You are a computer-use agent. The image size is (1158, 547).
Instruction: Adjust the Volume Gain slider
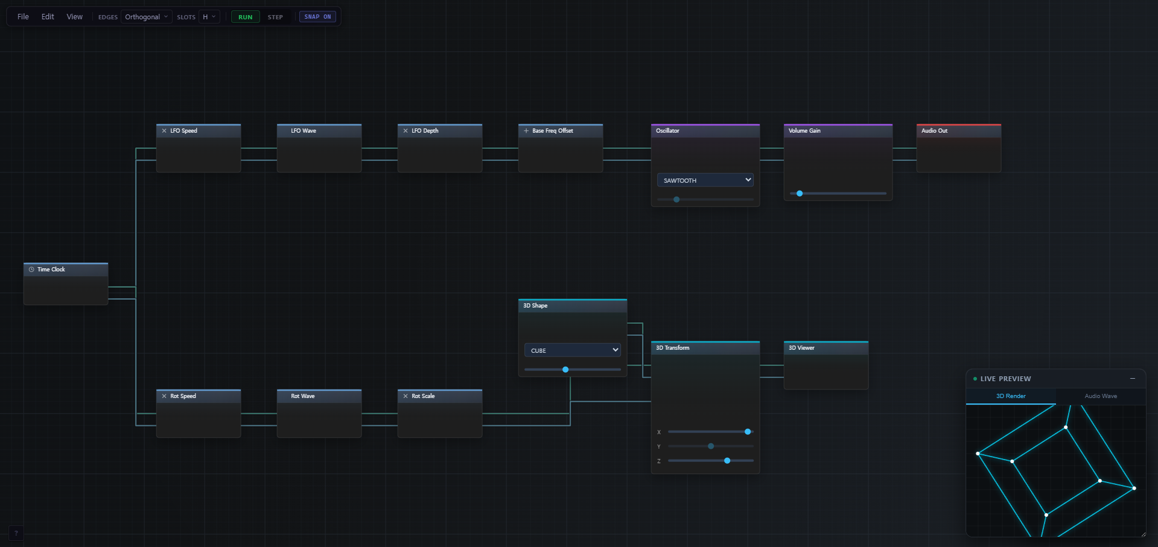tap(838, 194)
